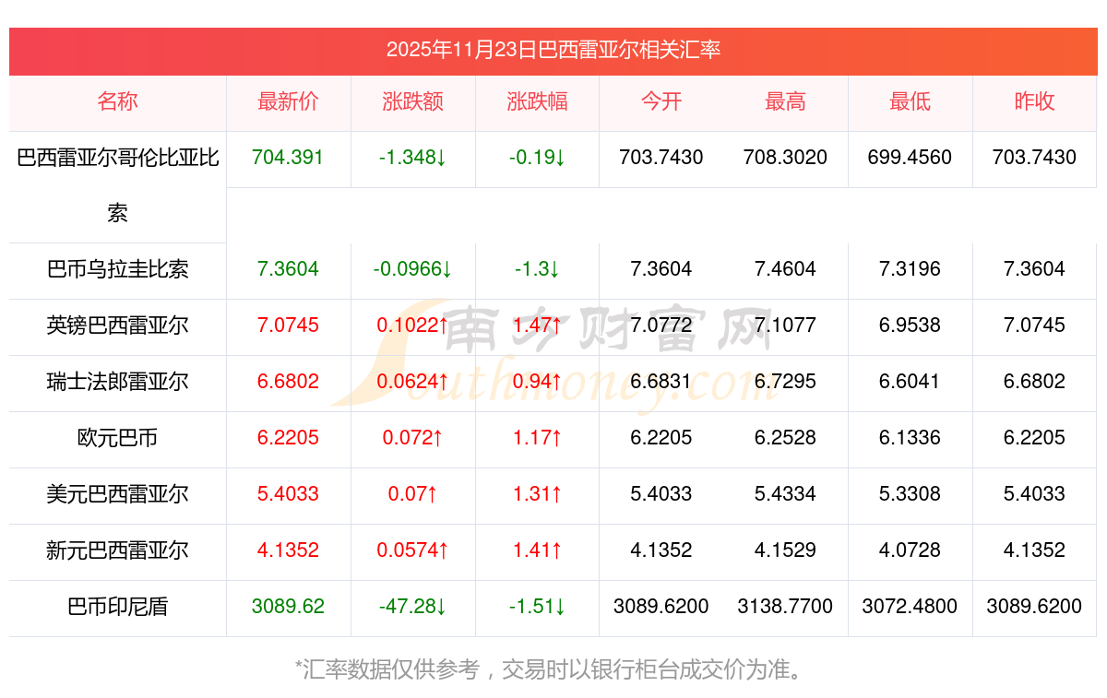Click the disclaimer starting with *汇率数据仅供参考
Viewport: 1107px width, 698px height.
(x=553, y=669)
